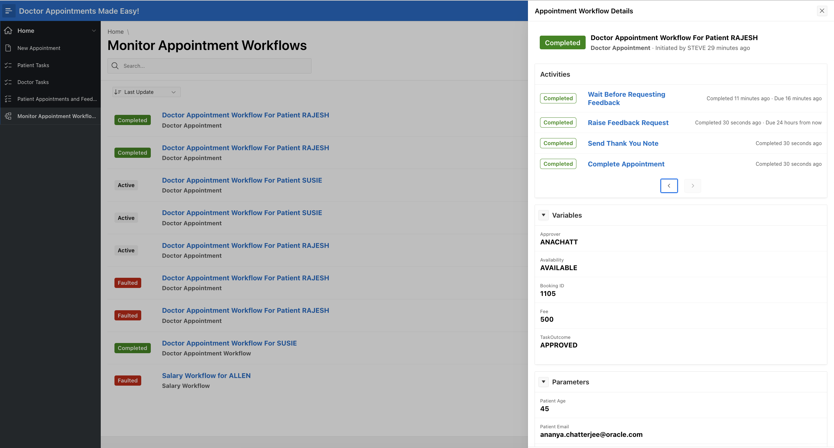Click the search magnifier icon
The height and width of the screenshot is (448, 834).
coord(115,66)
